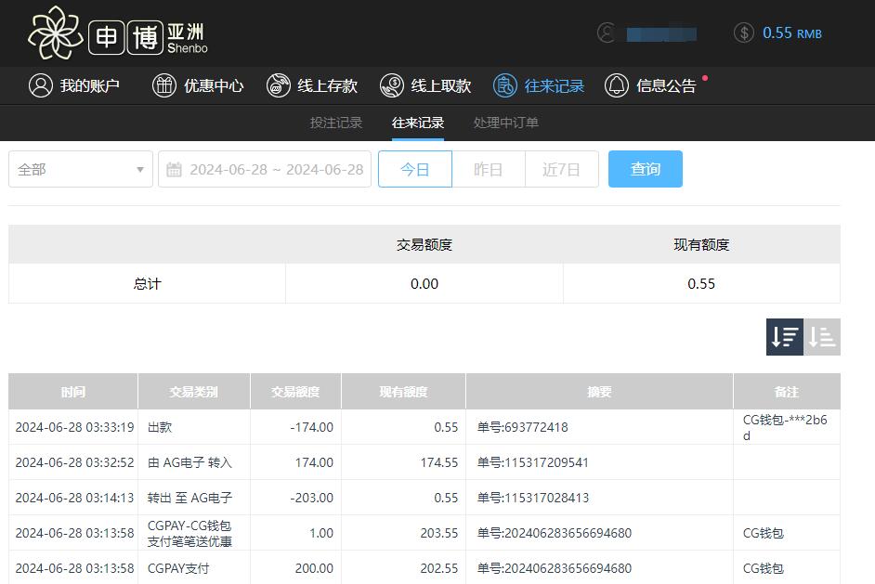The height and width of the screenshot is (584, 875).
Task: Click the 优惠中心 promotions icon
Action: coord(164,84)
